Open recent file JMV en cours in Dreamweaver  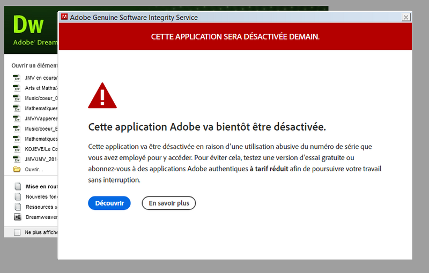pyautogui.click(x=41, y=78)
